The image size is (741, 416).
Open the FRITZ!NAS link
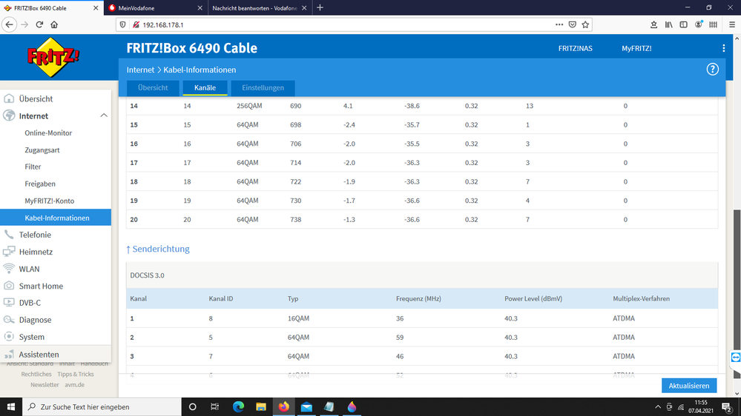point(575,48)
